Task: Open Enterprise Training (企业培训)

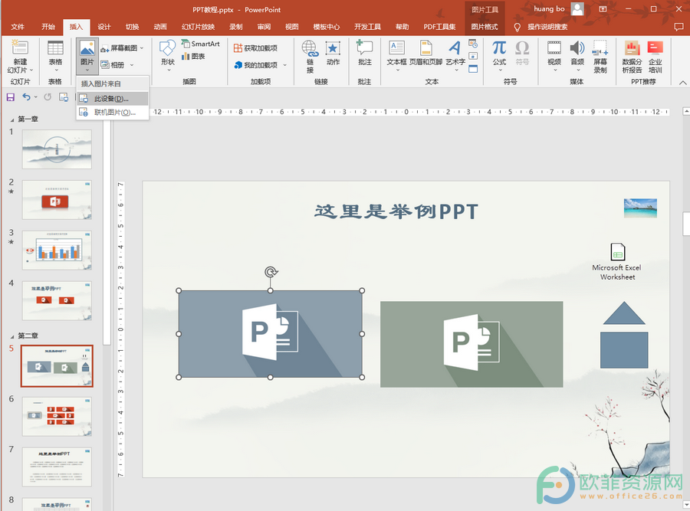Action: coord(655,56)
